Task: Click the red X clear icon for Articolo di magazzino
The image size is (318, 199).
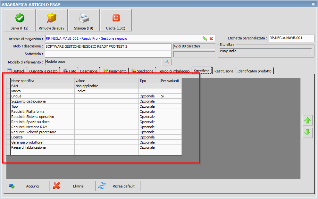Action: (211, 38)
